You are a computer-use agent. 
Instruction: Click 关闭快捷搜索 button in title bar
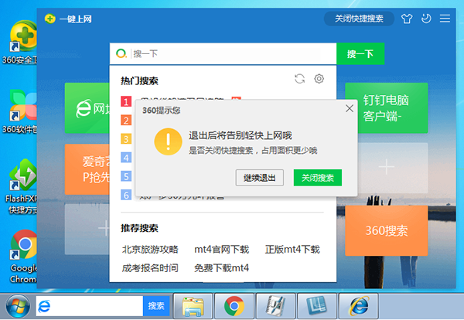[359, 19]
